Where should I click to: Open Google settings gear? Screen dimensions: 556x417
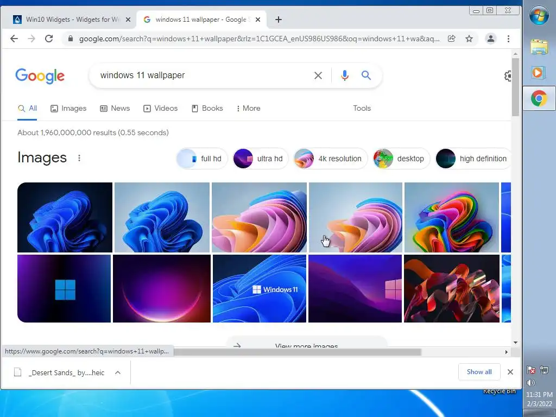click(508, 75)
